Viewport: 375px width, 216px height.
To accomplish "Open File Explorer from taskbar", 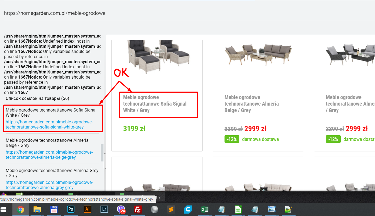I will coord(37,210).
